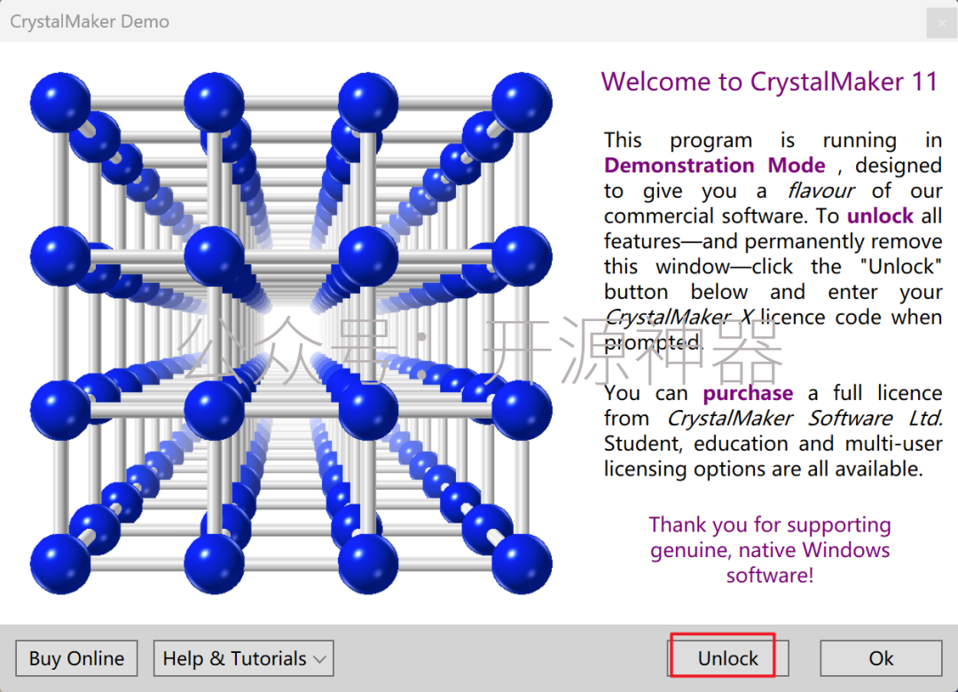The height and width of the screenshot is (692, 958).
Task: Click the 'CrystalMaker Demo' window title
Action: (90, 21)
